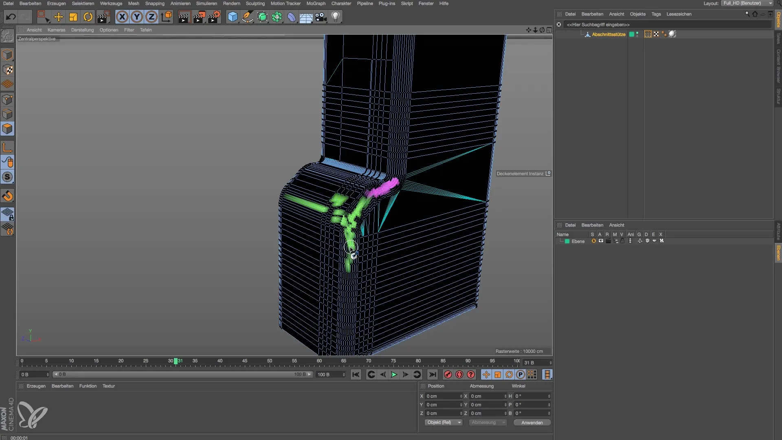
Task: Click Abmessung Y value stepper
Action: [x=505, y=405]
